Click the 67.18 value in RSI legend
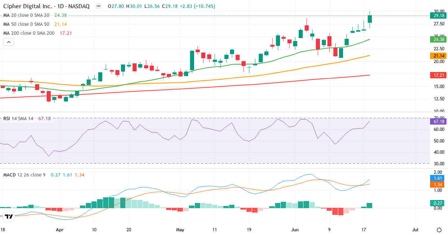 (44, 119)
